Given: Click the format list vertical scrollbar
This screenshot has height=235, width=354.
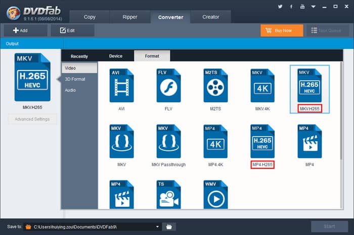Looking at the screenshot, I should pyautogui.click(x=341, y=110).
